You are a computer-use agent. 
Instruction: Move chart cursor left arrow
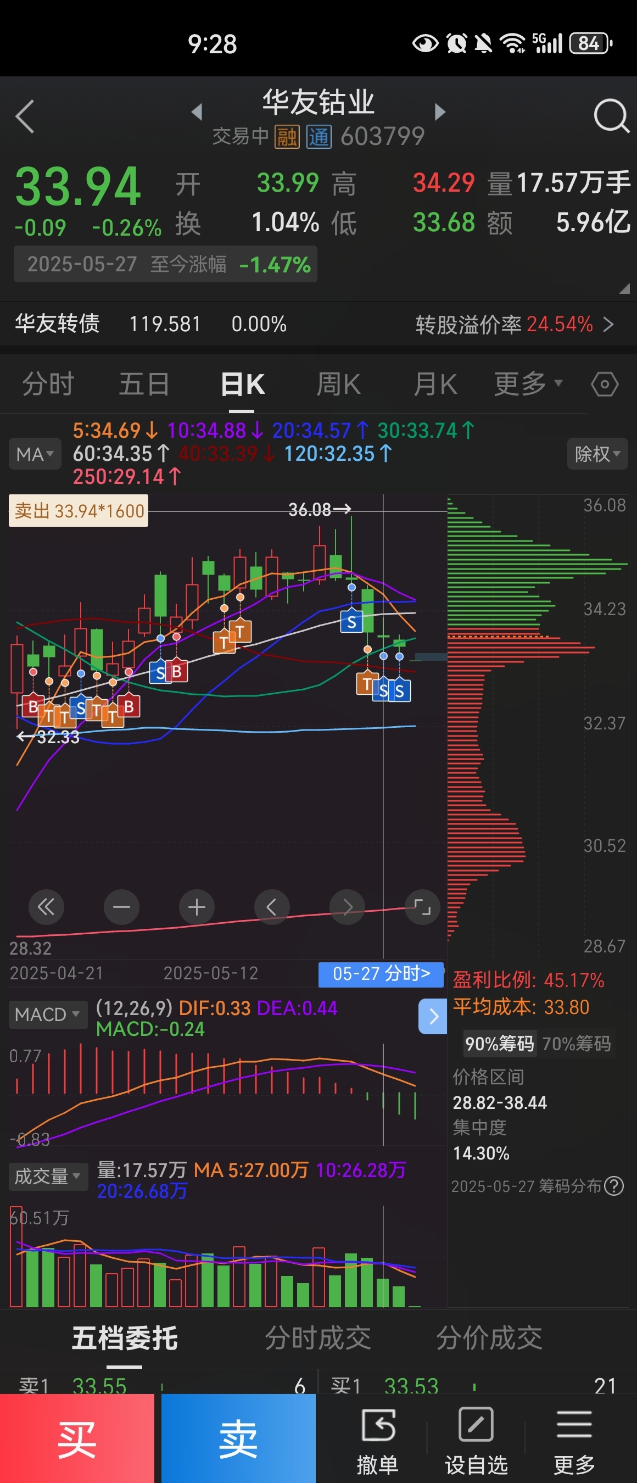coord(272,907)
